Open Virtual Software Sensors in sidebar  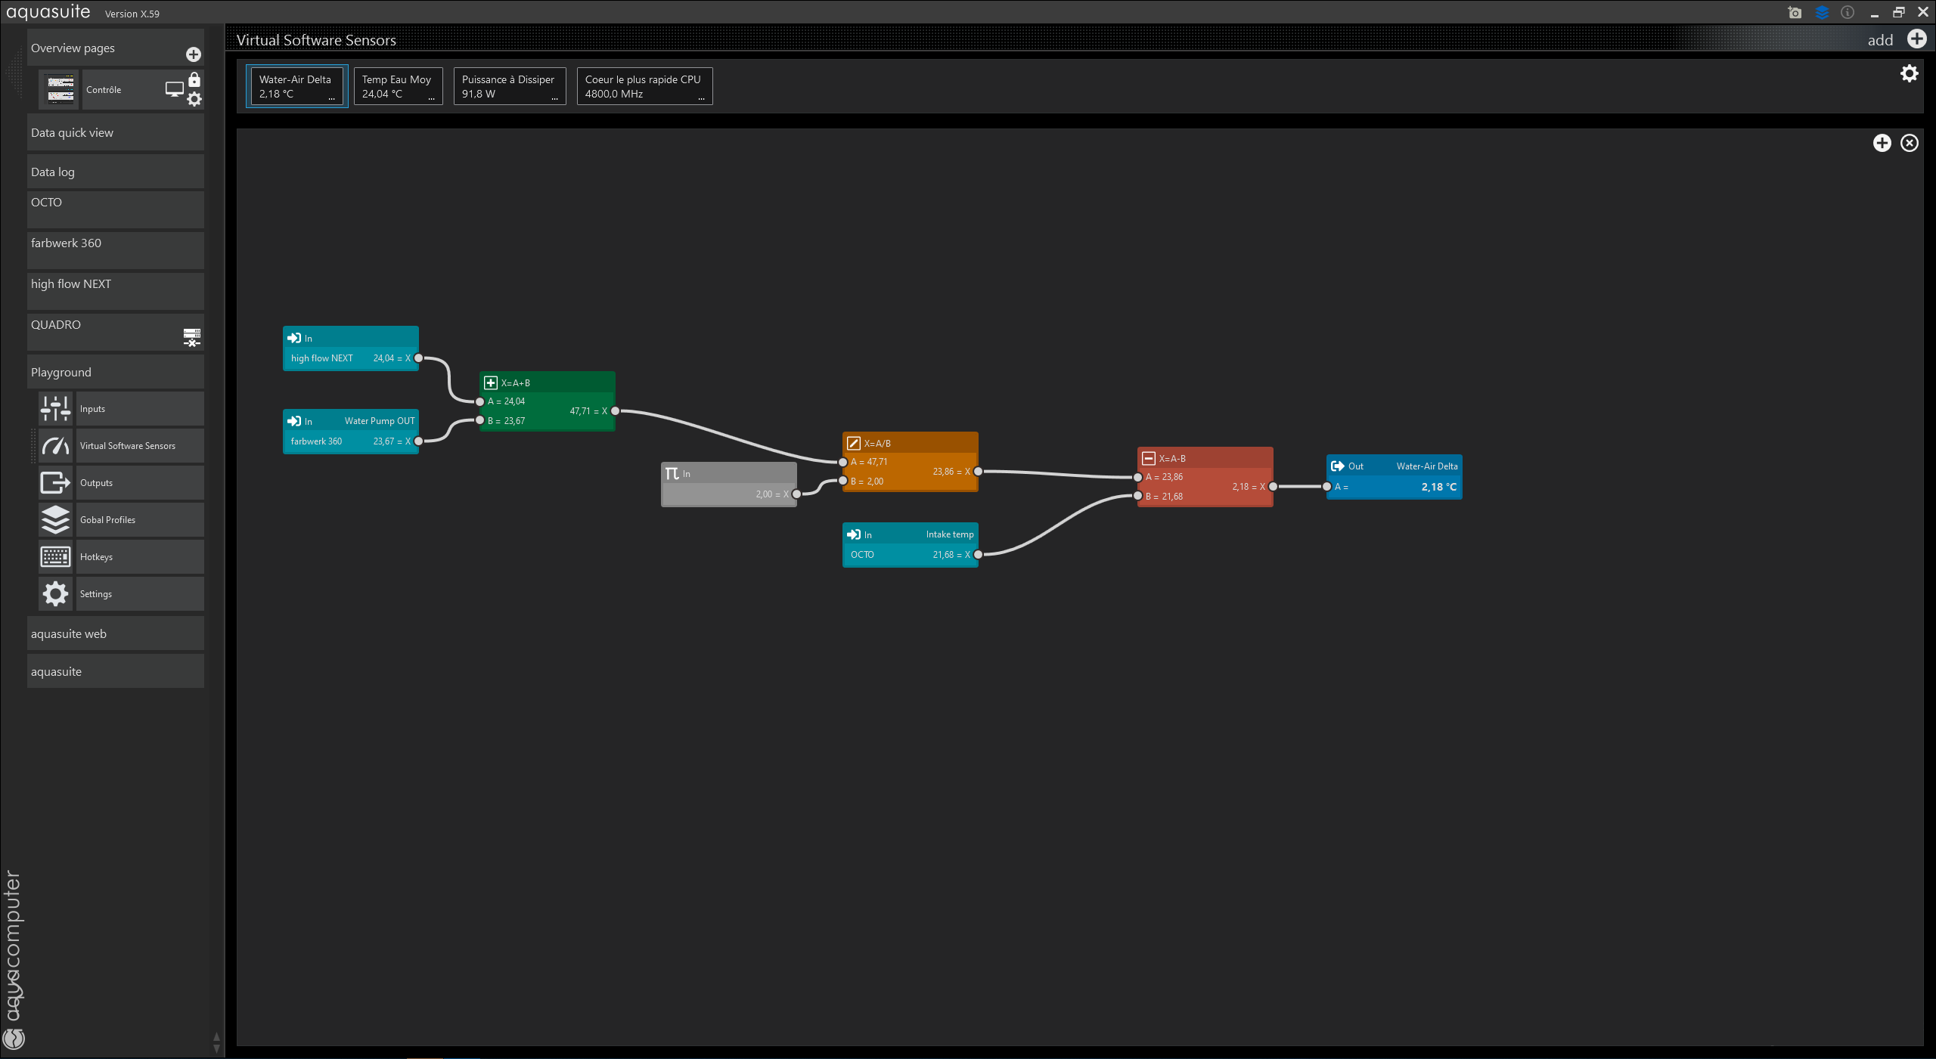tap(140, 446)
